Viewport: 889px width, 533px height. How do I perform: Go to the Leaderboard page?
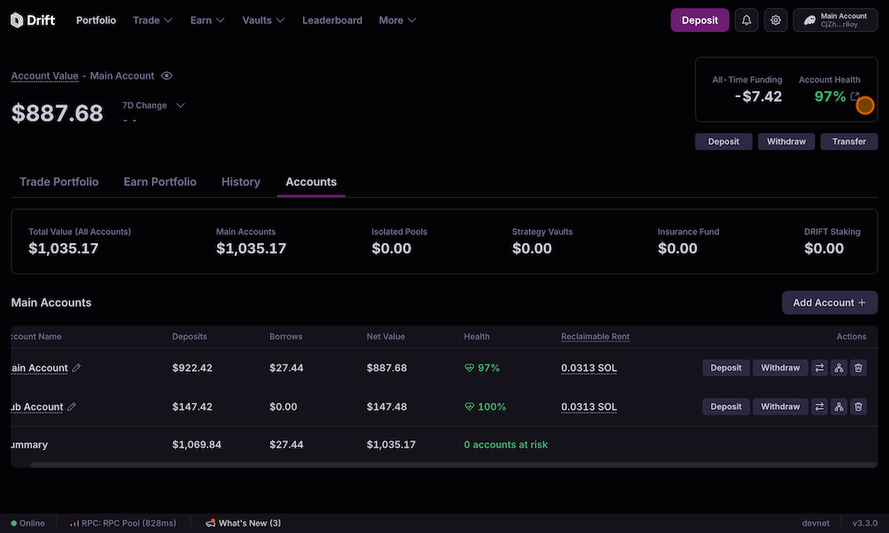click(x=332, y=20)
